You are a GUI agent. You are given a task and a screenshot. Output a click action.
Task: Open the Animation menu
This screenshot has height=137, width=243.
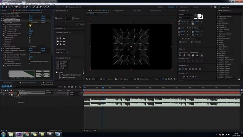pyautogui.click(x=34, y=4)
